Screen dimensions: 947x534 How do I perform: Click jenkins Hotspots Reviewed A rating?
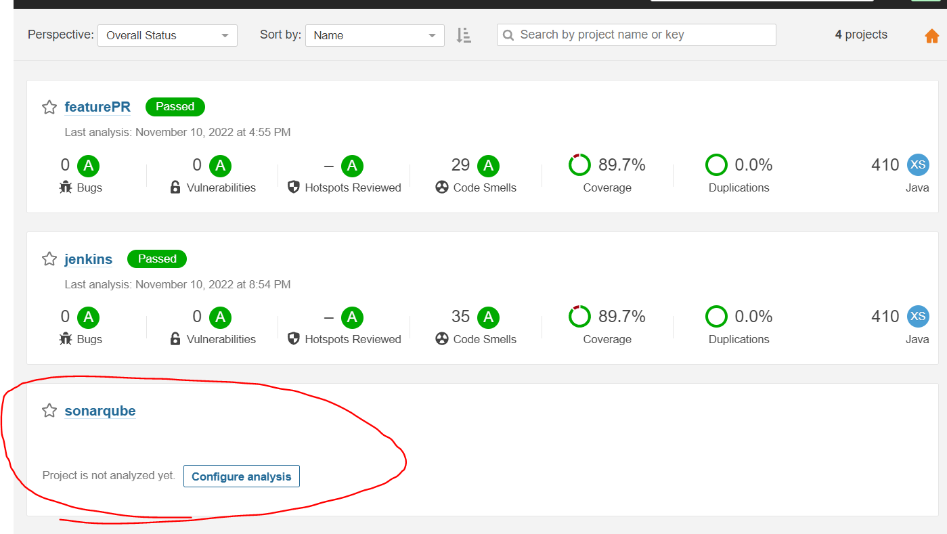352,317
